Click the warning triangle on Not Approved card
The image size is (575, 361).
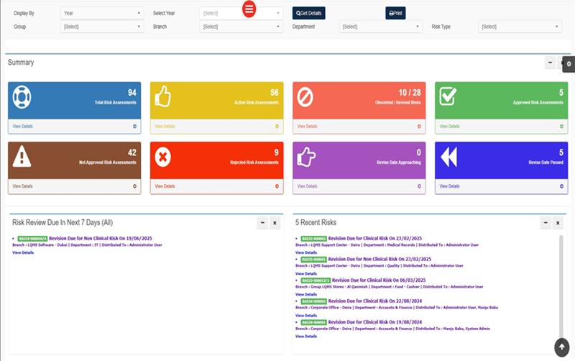[x=22, y=156]
